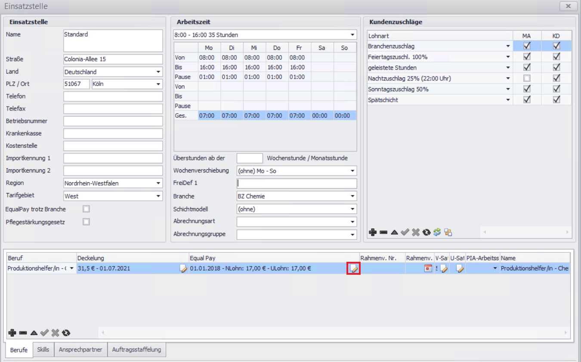
Task: Open Rahmenv. calendar icon
Action: pos(428,268)
